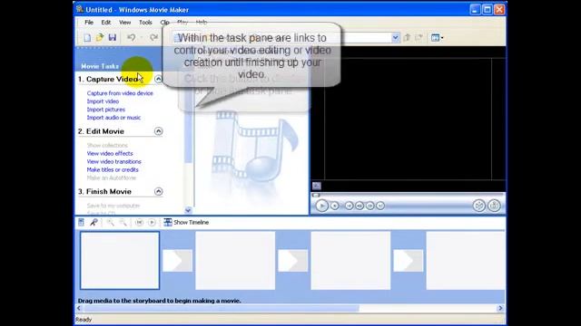
Task: Open the Clip menu
Action: pos(164,23)
